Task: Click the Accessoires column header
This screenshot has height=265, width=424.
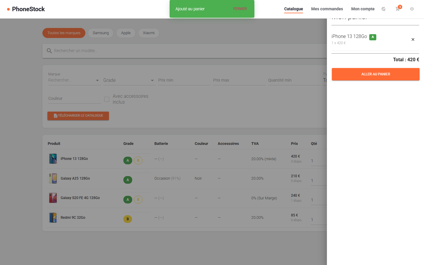Action: pyautogui.click(x=228, y=144)
